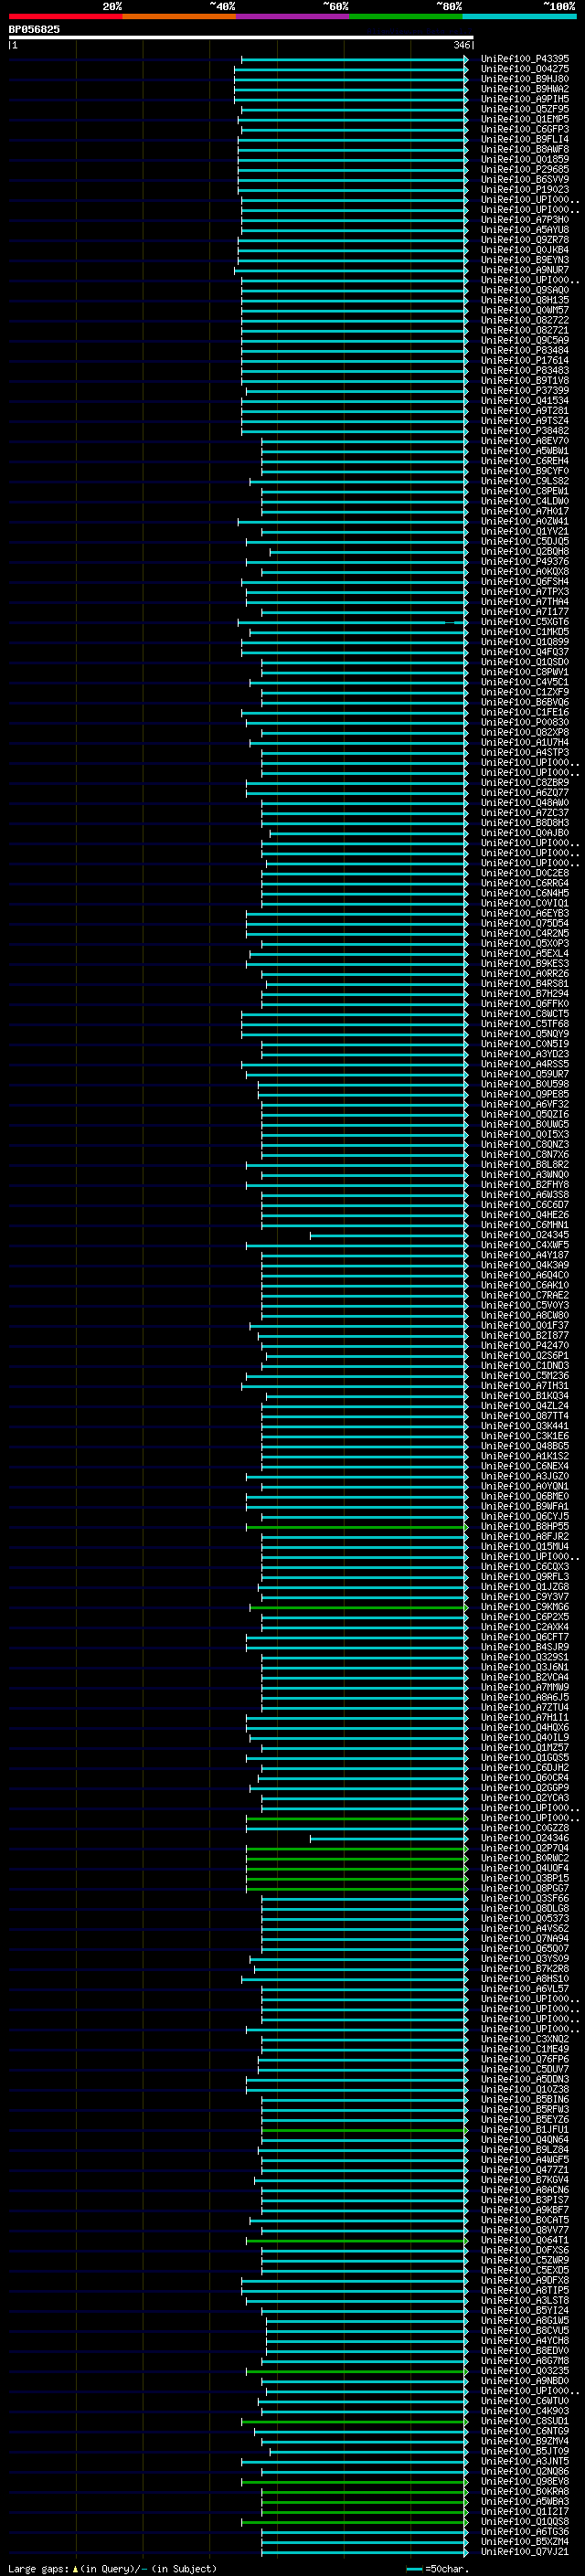Pick the UniRef100_P19023 label

[524, 189]
